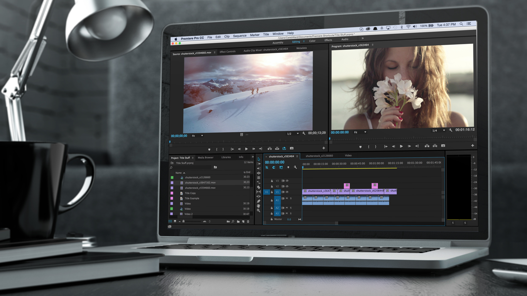Switch to Color workspace
This screenshot has height=296, width=527.
(x=312, y=41)
